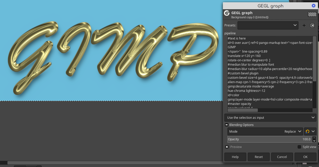319x167 pixels.
Task: Click the checkerboard preview thumbnail
Action: (x=312, y=14)
